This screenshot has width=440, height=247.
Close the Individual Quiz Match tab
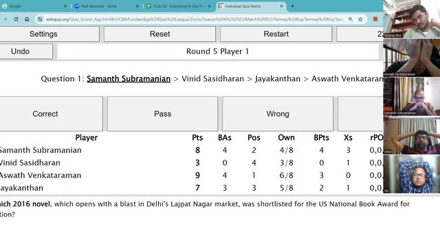pyautogui.click(x=281, y=6)
